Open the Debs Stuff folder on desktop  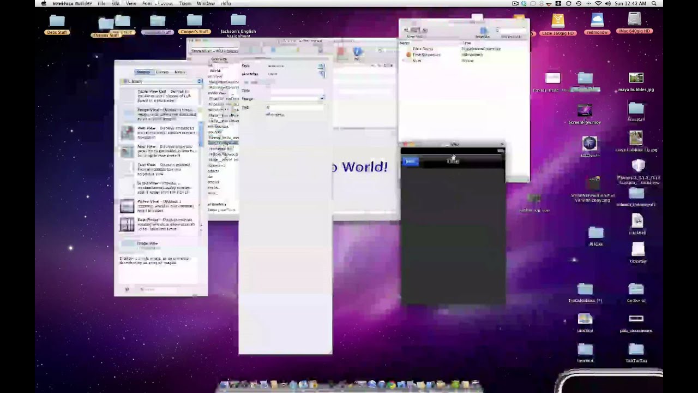57,21
